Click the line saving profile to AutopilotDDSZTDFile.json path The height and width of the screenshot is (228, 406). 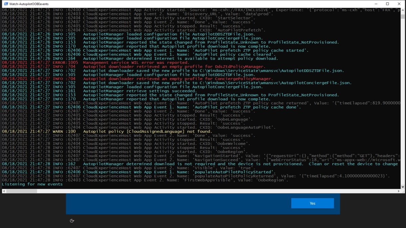pyautogui.click(x=173, y=71)
